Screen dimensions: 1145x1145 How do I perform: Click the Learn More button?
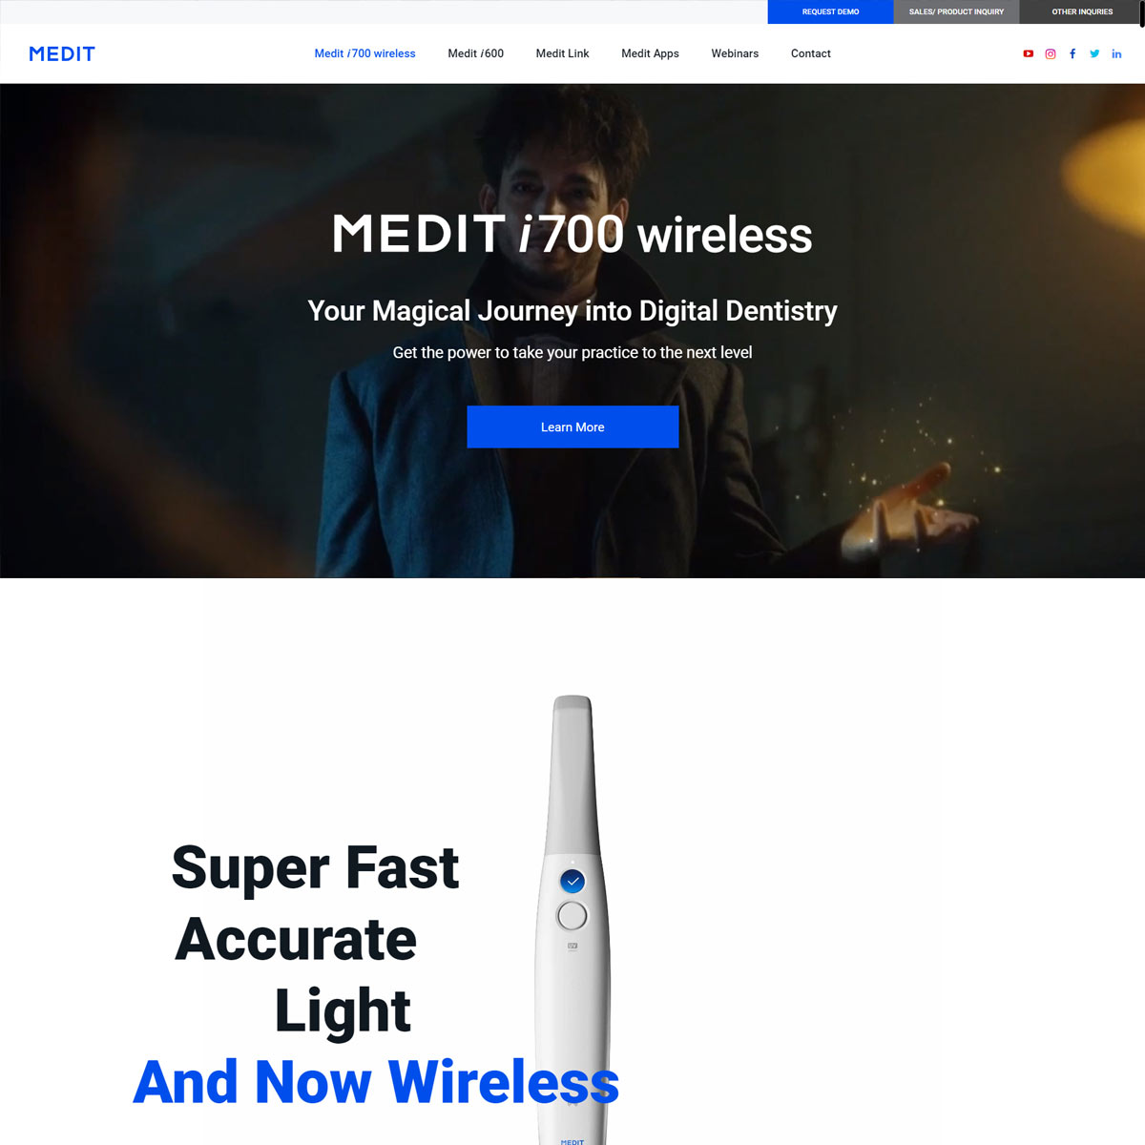tap(572, 427)
